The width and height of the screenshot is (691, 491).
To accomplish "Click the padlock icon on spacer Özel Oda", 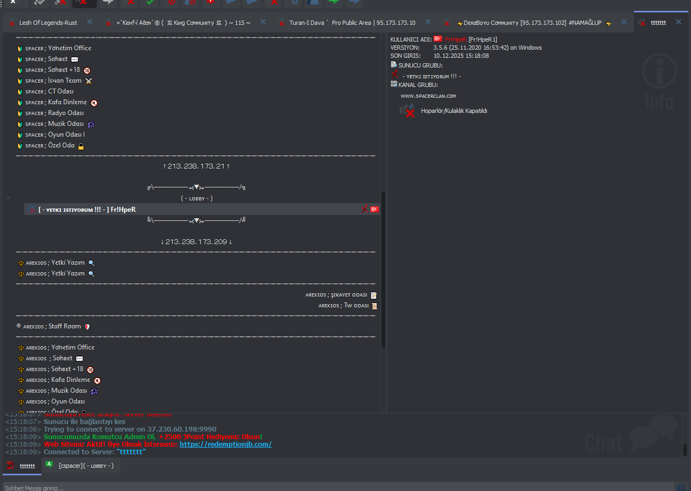I will 81,146.
